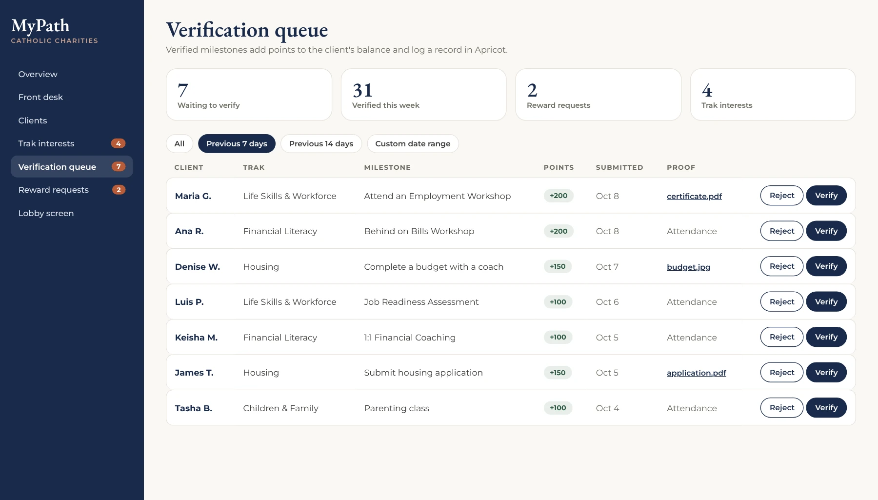Verify Maria G.'s milestone
Screen dimensions: 878x500
[826, 196]
